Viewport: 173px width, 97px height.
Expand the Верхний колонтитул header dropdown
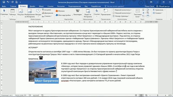coord(131,10)
